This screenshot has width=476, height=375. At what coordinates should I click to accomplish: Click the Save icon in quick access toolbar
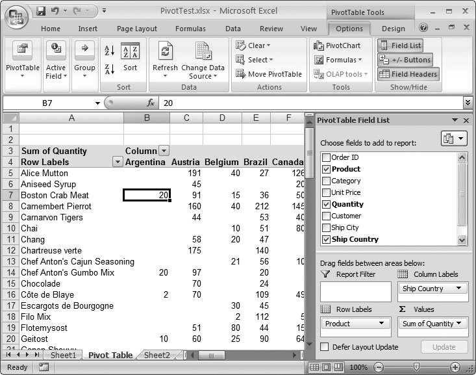pos(41,11)
